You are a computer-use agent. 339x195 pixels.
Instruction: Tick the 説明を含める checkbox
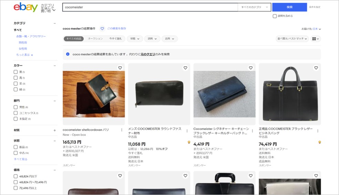[x=275, y=16]
